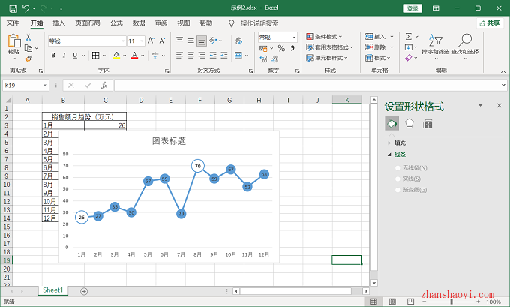Switch to the Data ribbon tab
This screenshot has height=307, width=510.
click(x=139, y=23)
